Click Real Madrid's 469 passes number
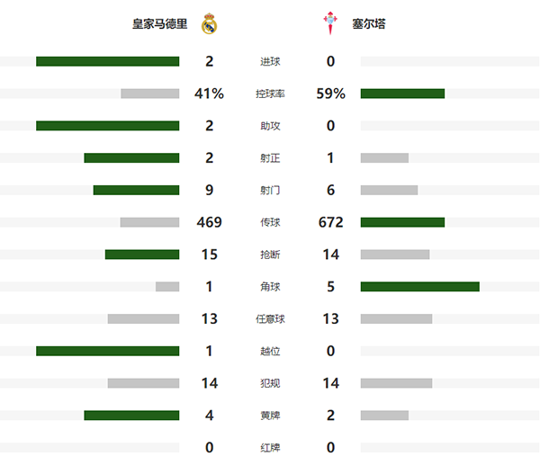Image resolution: width=540 pixels, height=465 pixels. pos(210,222)
